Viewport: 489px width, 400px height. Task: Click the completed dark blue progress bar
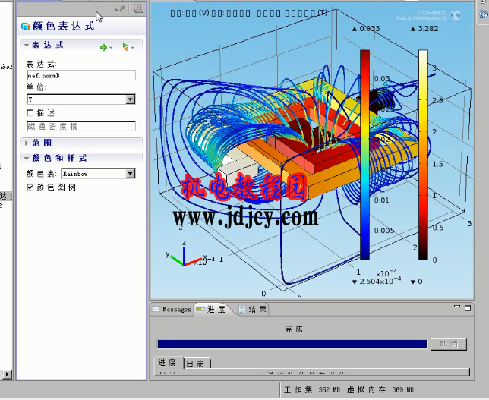coord(292,344)
